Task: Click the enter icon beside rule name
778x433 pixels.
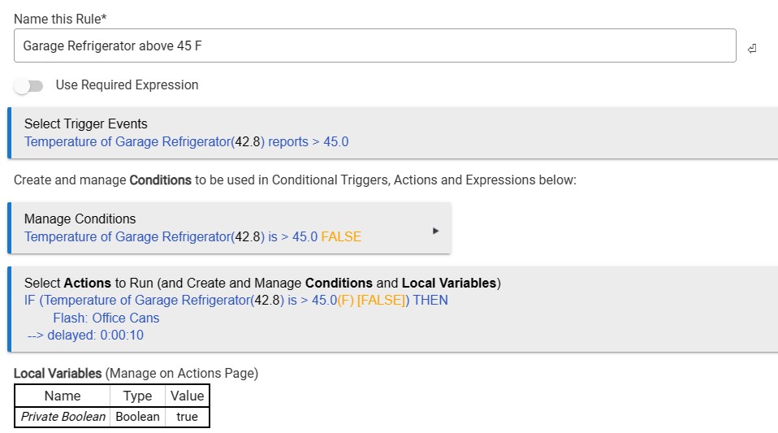Action: (x=752, y=49)
